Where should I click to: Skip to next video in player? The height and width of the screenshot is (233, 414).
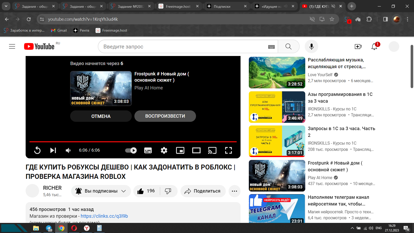pyautogui.click(x=53, y=150)
